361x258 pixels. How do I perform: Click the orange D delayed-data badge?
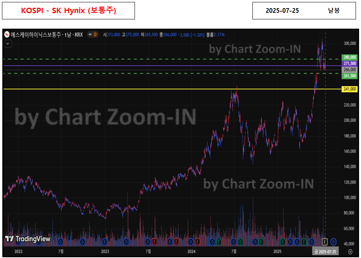pyautogui.click(x=95, y=34)
